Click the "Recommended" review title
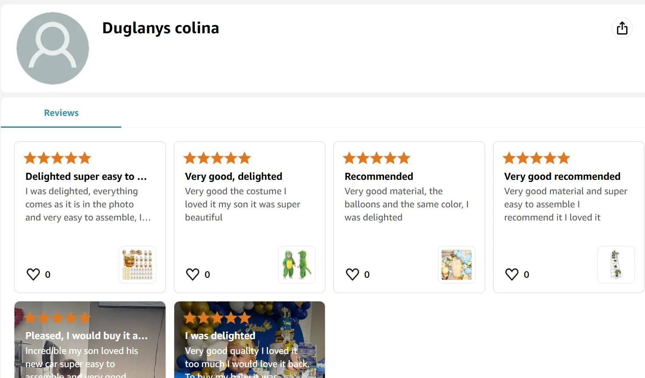The height and width of the screenshot is (378, 645). (x=379, y=176)
